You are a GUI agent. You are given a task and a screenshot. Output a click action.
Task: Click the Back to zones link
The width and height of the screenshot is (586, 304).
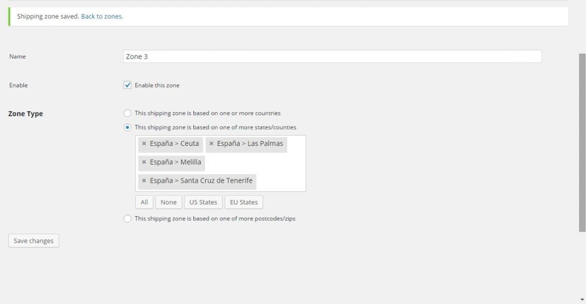[101, 17]
